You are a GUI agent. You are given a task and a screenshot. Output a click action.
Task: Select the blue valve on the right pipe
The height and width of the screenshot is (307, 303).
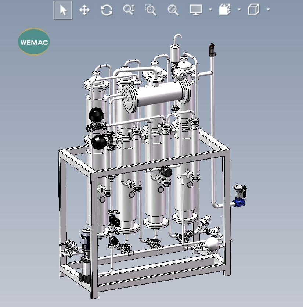(239, 203)
